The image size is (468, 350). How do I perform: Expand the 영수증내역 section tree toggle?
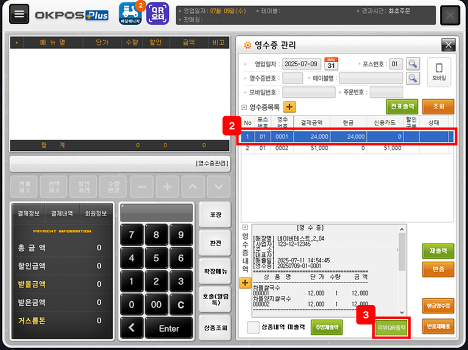pyautogui.click(x=245, y=227)
